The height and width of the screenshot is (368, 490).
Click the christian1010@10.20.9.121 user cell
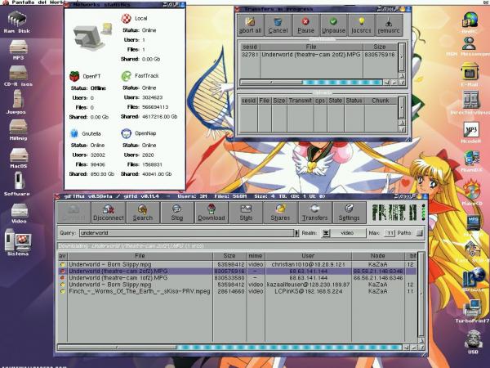pos(308,264)
